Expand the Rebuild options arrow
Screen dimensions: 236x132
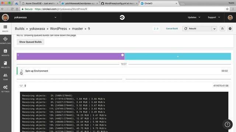point(214,29)
